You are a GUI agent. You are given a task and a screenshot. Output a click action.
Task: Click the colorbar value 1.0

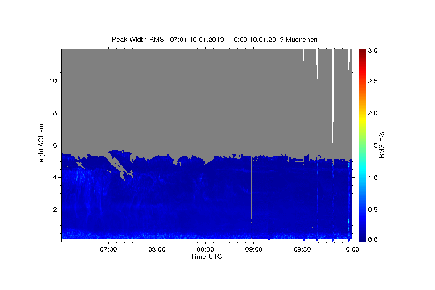point(373,177)
